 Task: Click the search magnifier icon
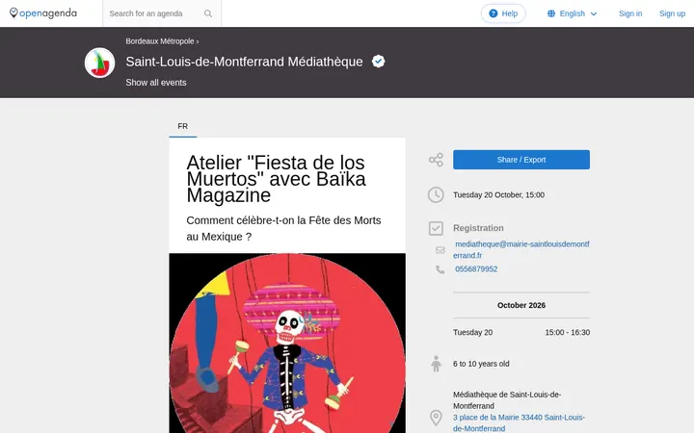tap(208, 13)
